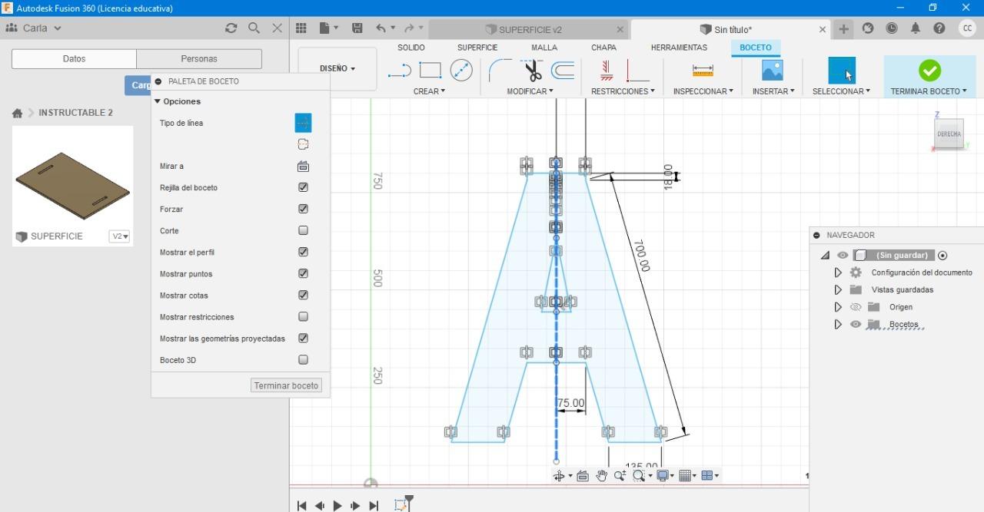Add a new design tab
Viewport: 984px width, 512px height.
tap(844, 29)
